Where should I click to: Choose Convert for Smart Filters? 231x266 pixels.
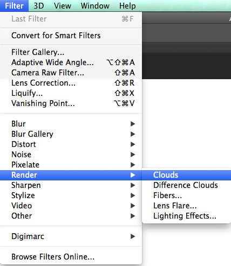[x=71, y=36]
